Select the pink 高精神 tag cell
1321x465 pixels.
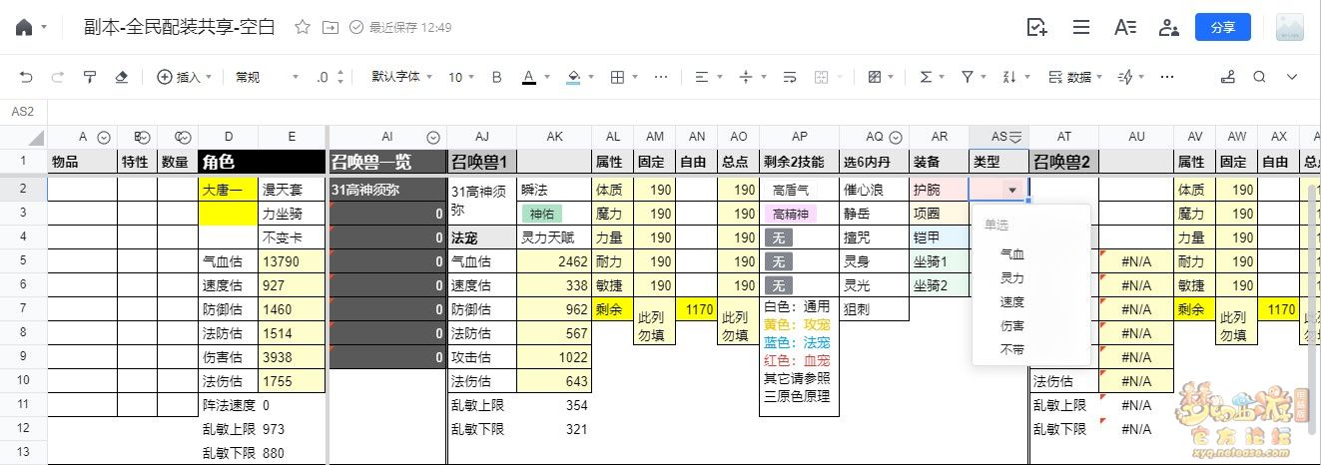792,213
